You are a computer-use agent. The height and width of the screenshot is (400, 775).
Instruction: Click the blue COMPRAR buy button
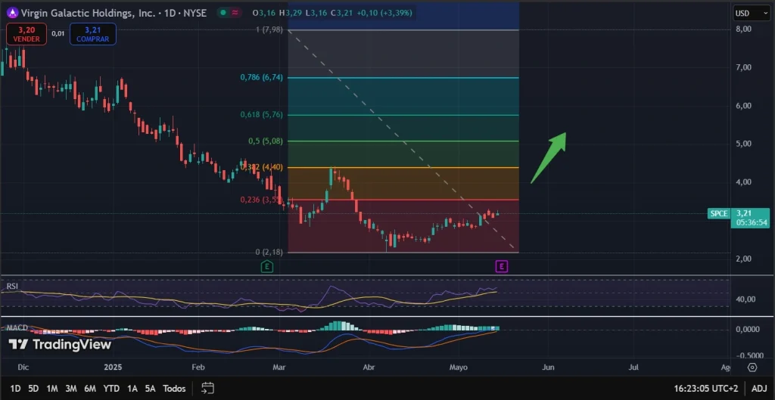pyautogui.click(x=93, y=34)
